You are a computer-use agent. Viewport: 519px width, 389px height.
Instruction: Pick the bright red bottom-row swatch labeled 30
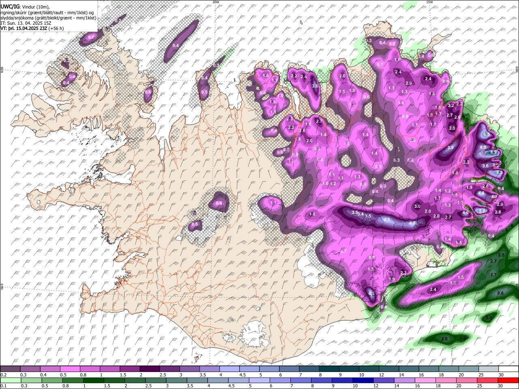[508, 380]
